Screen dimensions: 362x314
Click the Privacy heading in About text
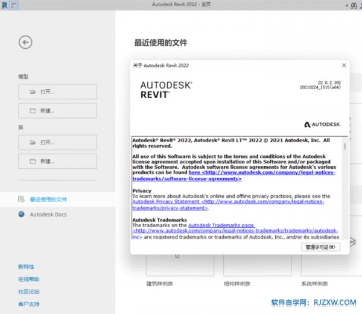point(142,190)
